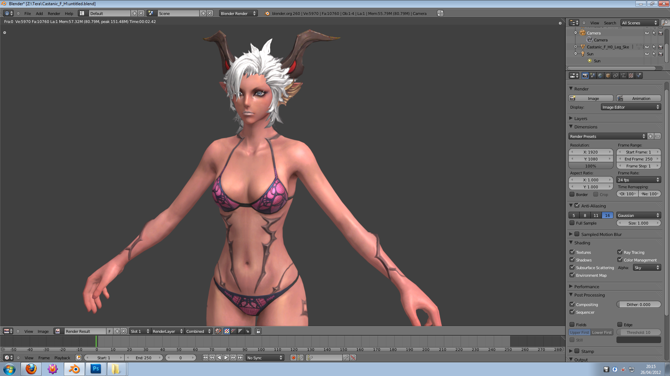
Task: Click the delete keyframe icon
Action: click(x=353, y=358)
